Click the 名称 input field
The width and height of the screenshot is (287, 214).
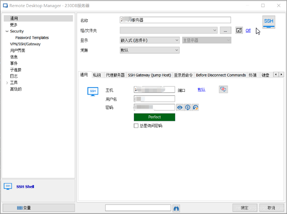pos(176,20)
